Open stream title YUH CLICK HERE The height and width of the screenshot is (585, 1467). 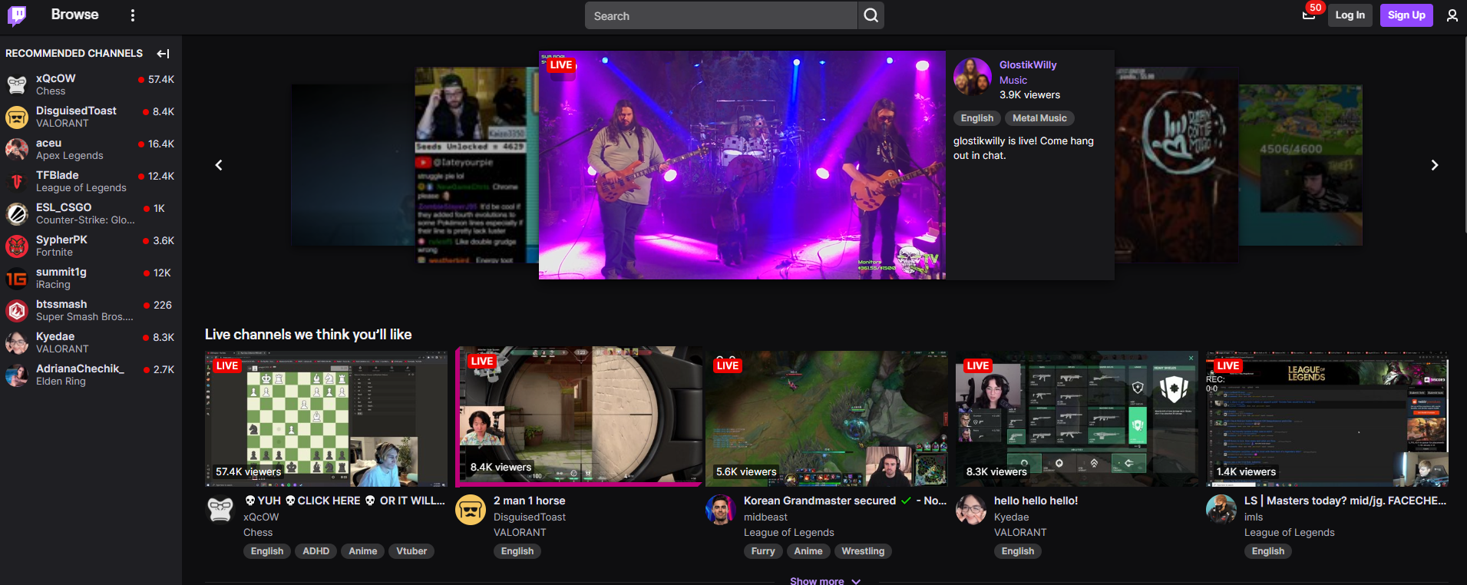click(344, 501)
